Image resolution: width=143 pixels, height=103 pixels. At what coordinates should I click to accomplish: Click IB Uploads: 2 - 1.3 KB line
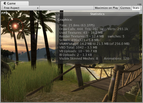point(75,55)
